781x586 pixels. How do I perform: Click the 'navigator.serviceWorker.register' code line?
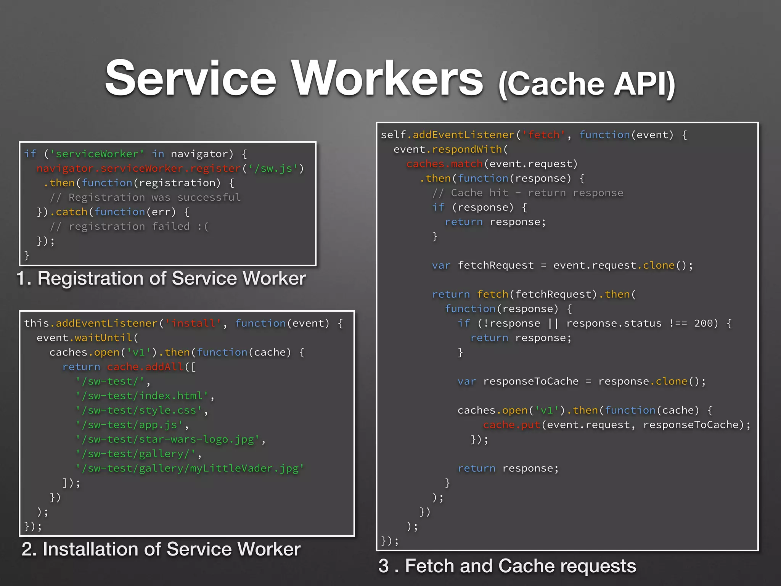170,168
